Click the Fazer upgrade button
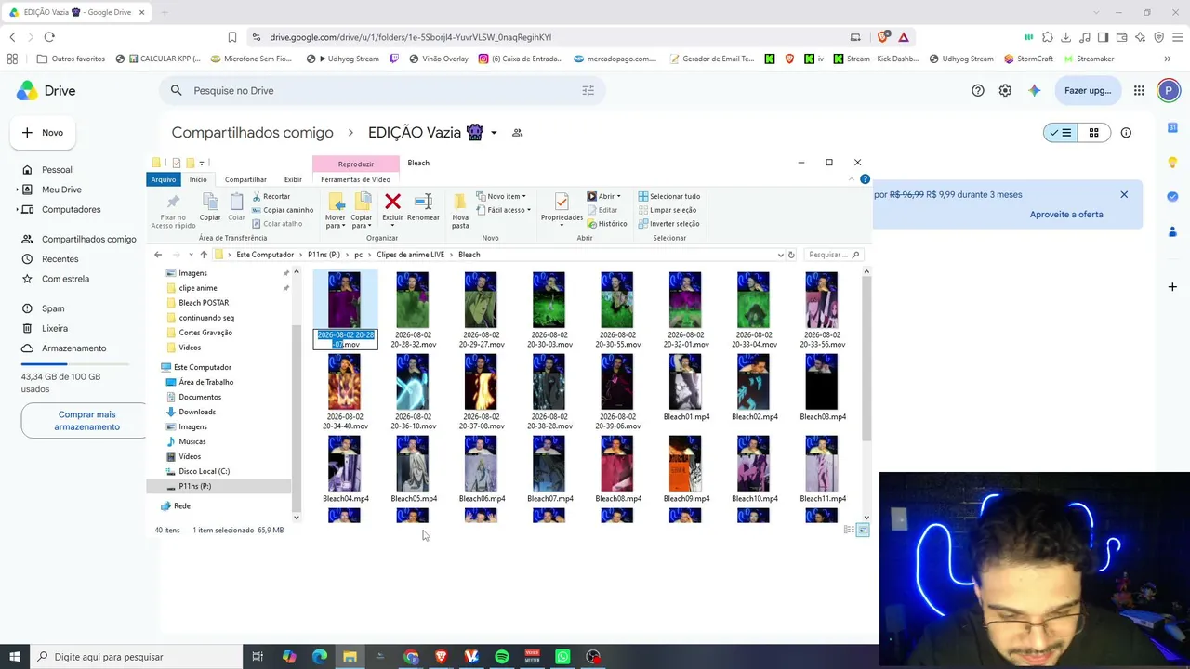Screen dimensions: 1190x669 [x=1088, y=90]
